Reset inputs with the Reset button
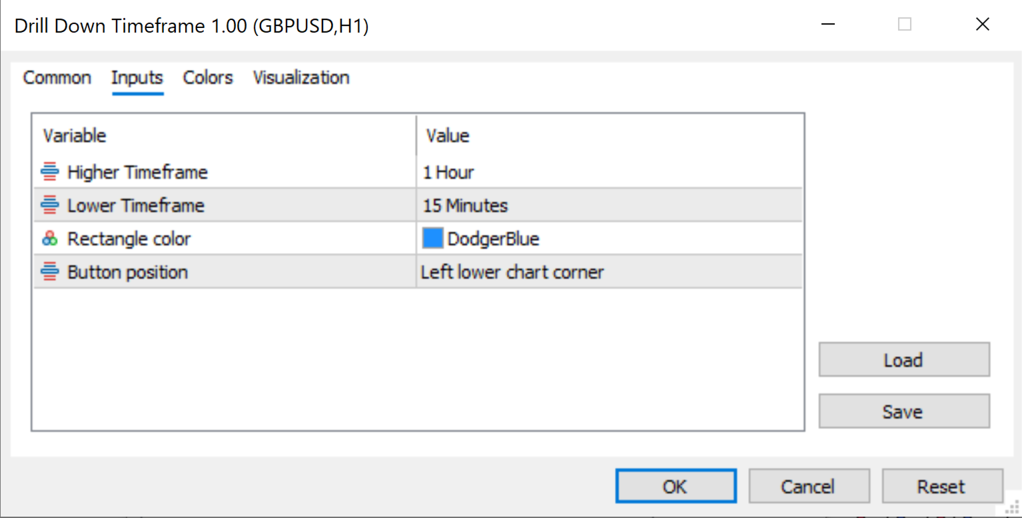 [x=941, y=487]
